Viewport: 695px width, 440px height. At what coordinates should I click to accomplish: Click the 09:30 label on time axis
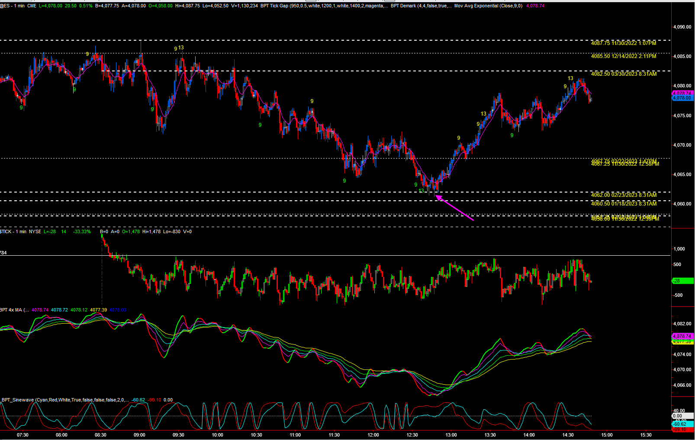[178, 435]
